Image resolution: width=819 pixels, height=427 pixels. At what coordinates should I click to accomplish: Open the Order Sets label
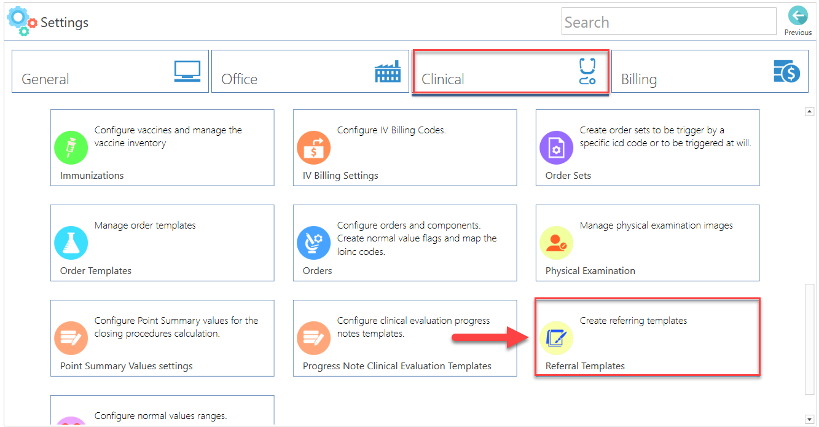click(568, 176)
